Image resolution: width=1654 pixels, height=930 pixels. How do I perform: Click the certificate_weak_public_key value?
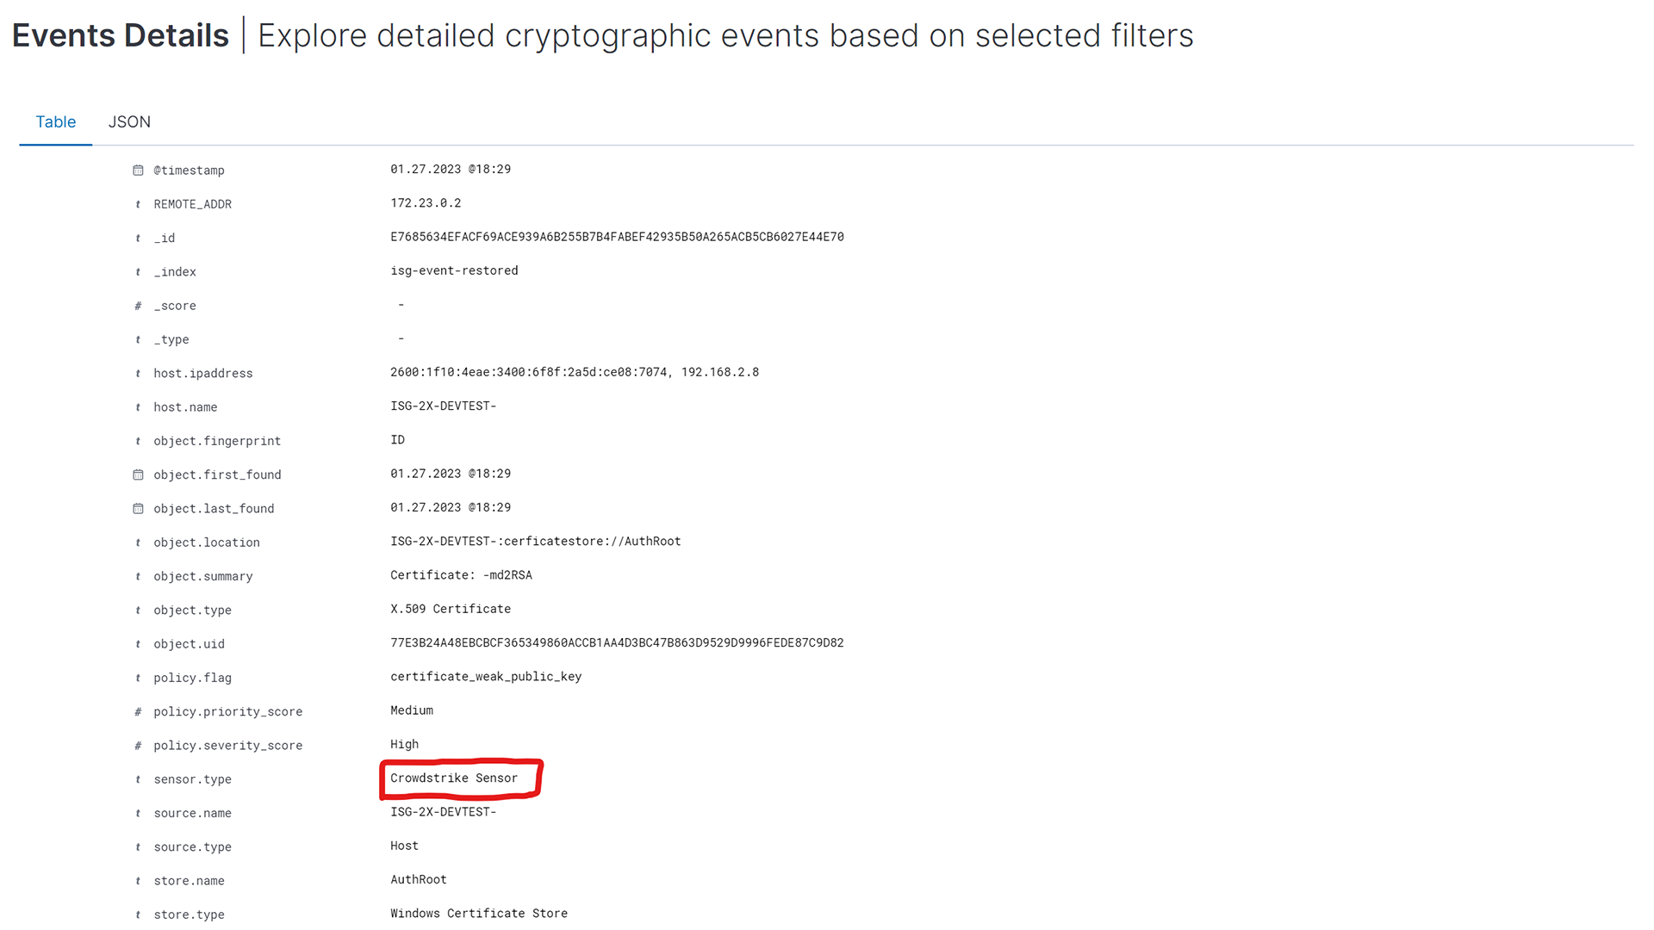(486, 677)
